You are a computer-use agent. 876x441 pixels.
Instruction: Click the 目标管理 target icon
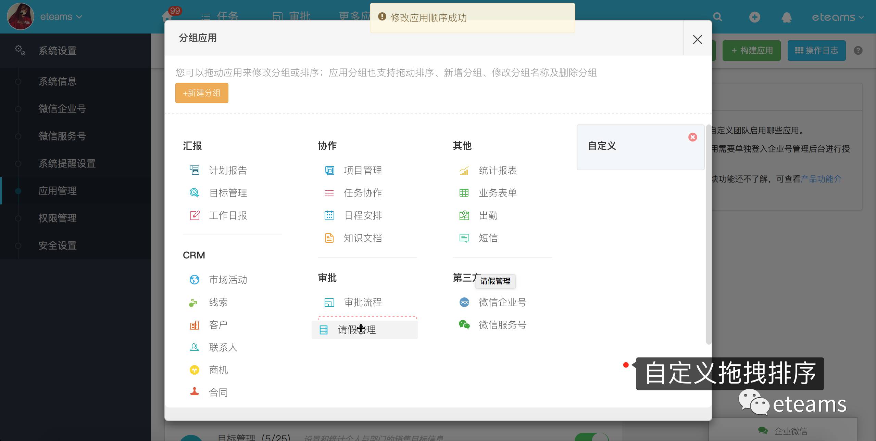[195, 193]
